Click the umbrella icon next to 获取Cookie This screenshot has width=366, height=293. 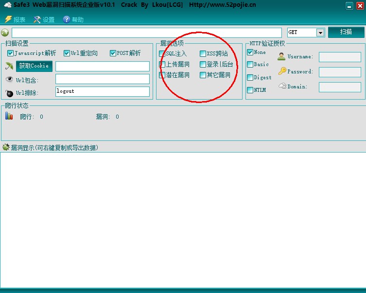point(9,66)
